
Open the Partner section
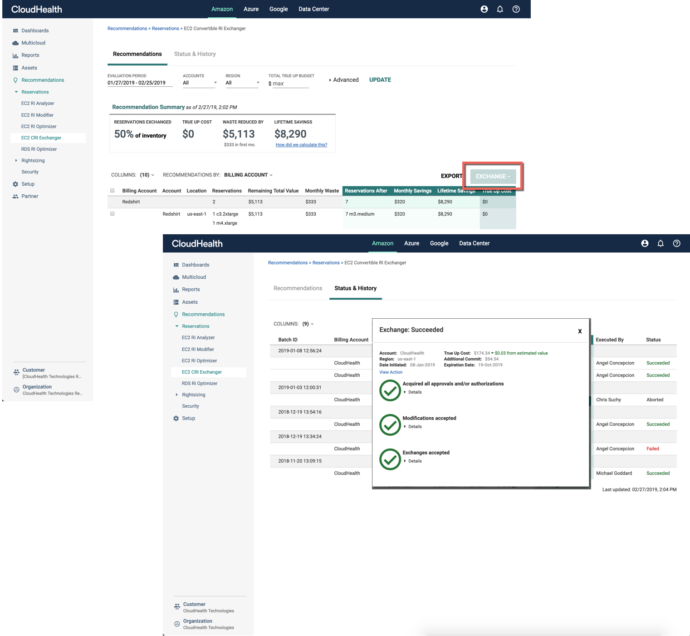click(x=29, y=196)
